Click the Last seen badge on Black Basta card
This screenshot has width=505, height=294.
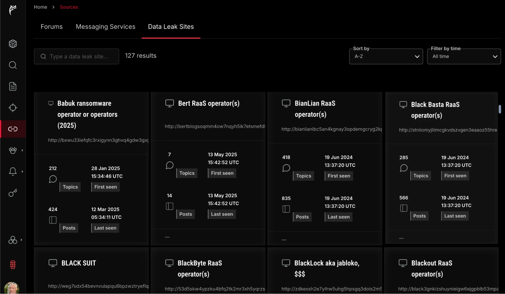click(455, 216)
